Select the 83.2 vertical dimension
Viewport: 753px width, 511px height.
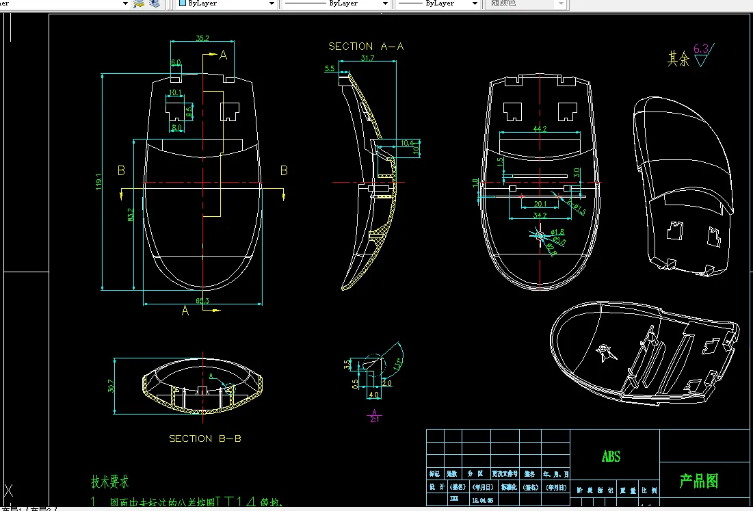pyautogui.click(x=131, y=215)
